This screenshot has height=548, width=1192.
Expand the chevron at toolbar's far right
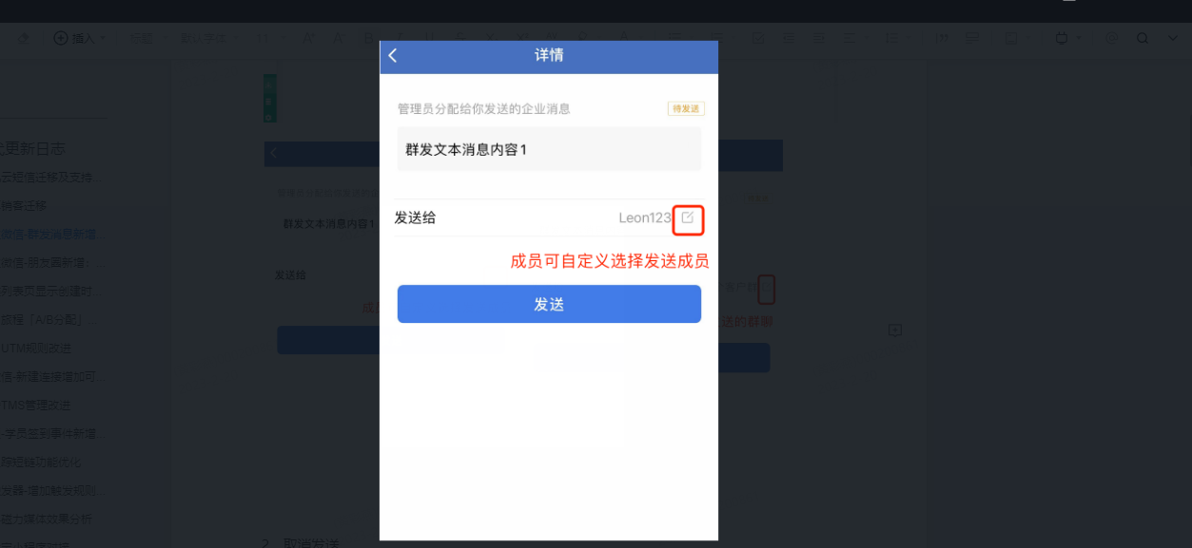point(1173,38)
